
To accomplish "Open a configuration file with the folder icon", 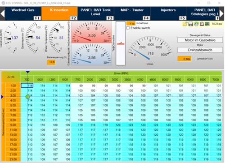I will (x=185, y=24).
